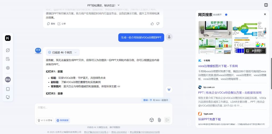This screenshot has height=134, width=272.
Task: Click the 更多图片 overlay on thumbnails
Action: click(255, 51)
